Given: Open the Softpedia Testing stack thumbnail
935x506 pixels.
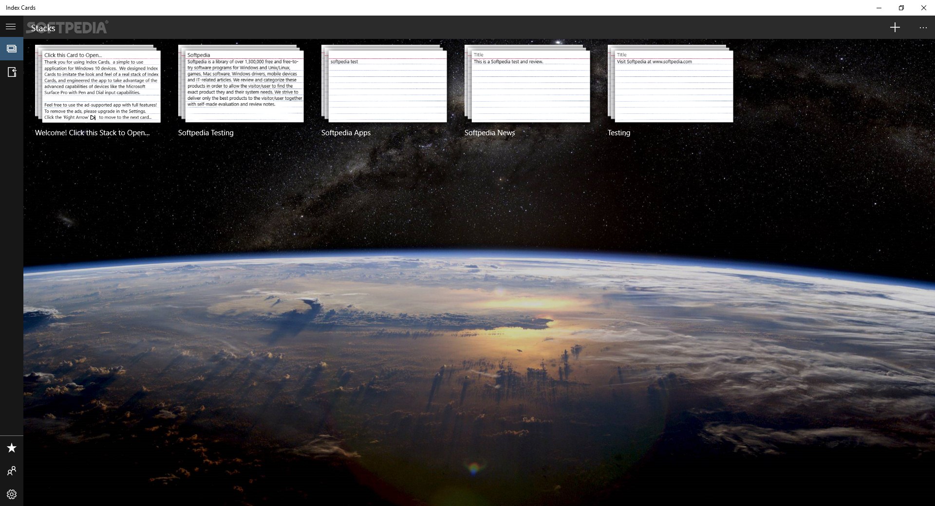Looking at the screenshot, I should [x=241, y=84].
